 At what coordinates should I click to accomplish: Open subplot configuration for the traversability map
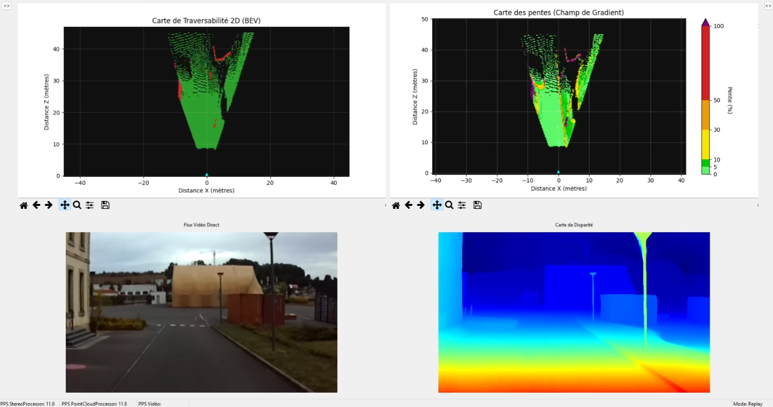[90, 205]
